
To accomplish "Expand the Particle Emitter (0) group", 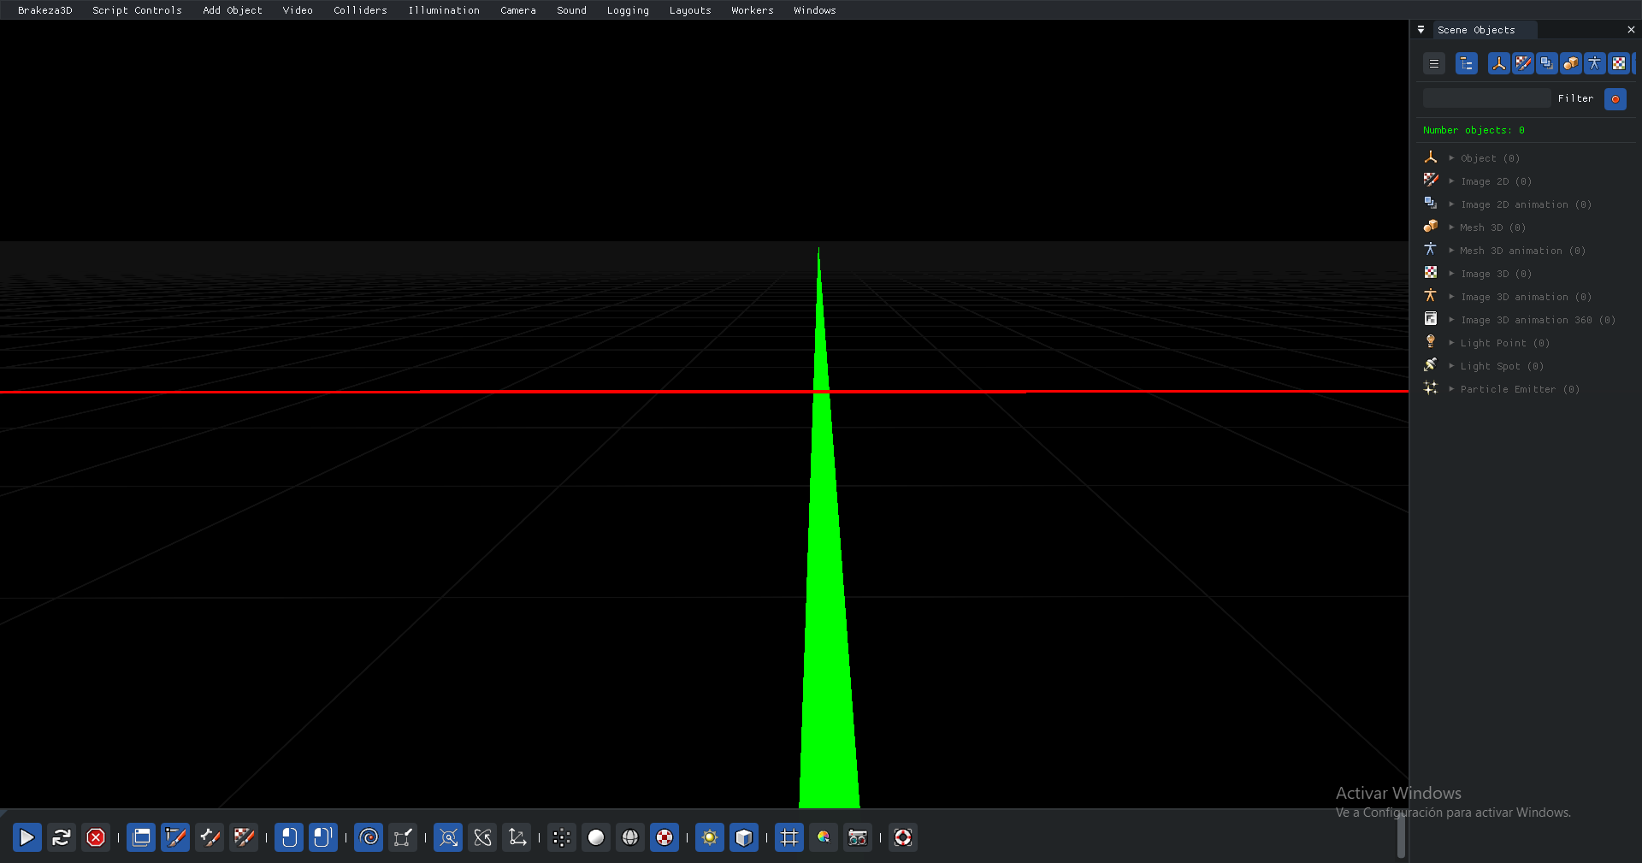I will coord(1451,389).
